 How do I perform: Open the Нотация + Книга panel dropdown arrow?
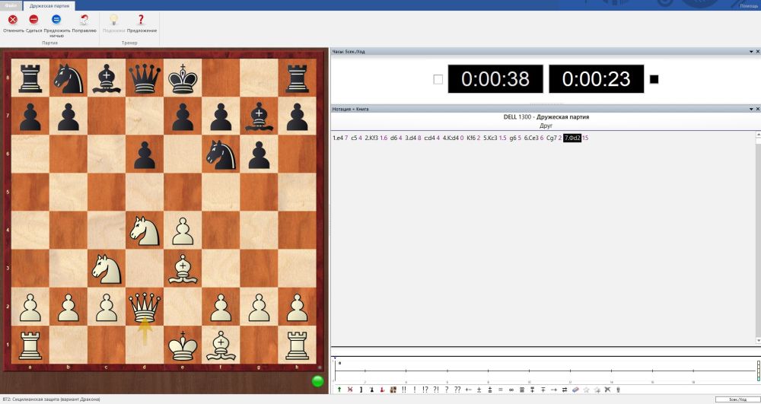click(751, 109)
